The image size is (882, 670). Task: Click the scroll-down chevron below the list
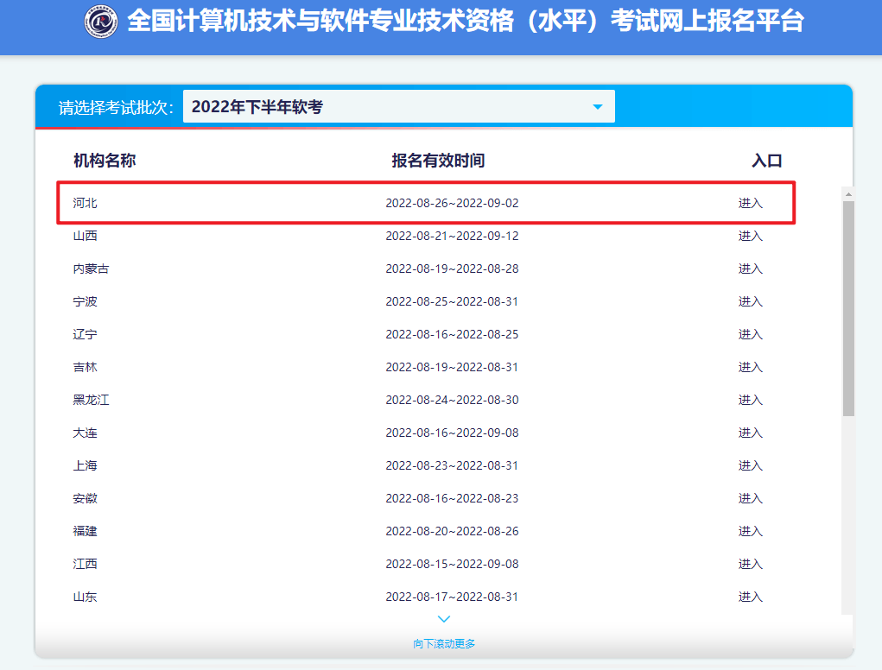coord(444,619)
